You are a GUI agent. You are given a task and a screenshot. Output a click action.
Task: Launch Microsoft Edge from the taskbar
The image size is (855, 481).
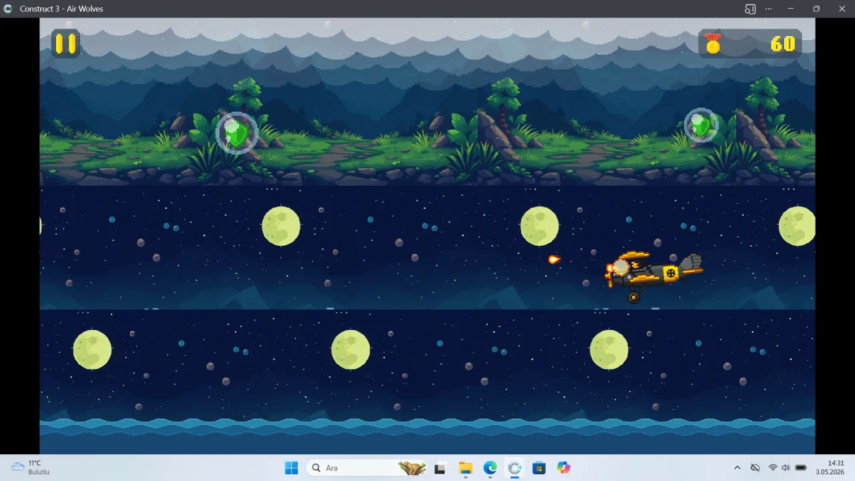tap(490, 468)
